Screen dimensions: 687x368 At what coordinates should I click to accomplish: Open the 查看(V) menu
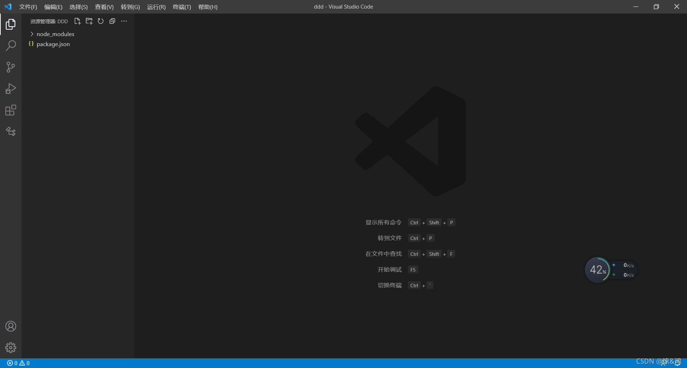tap(104, 7)
